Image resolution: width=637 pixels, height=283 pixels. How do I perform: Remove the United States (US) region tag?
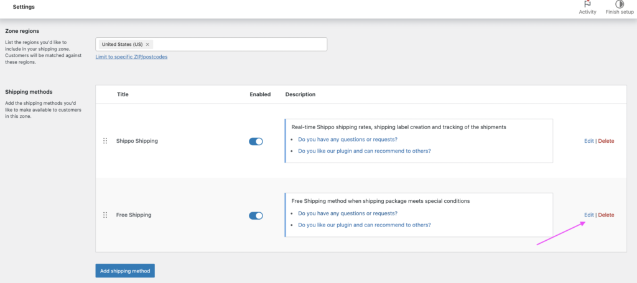click(147, 45)
